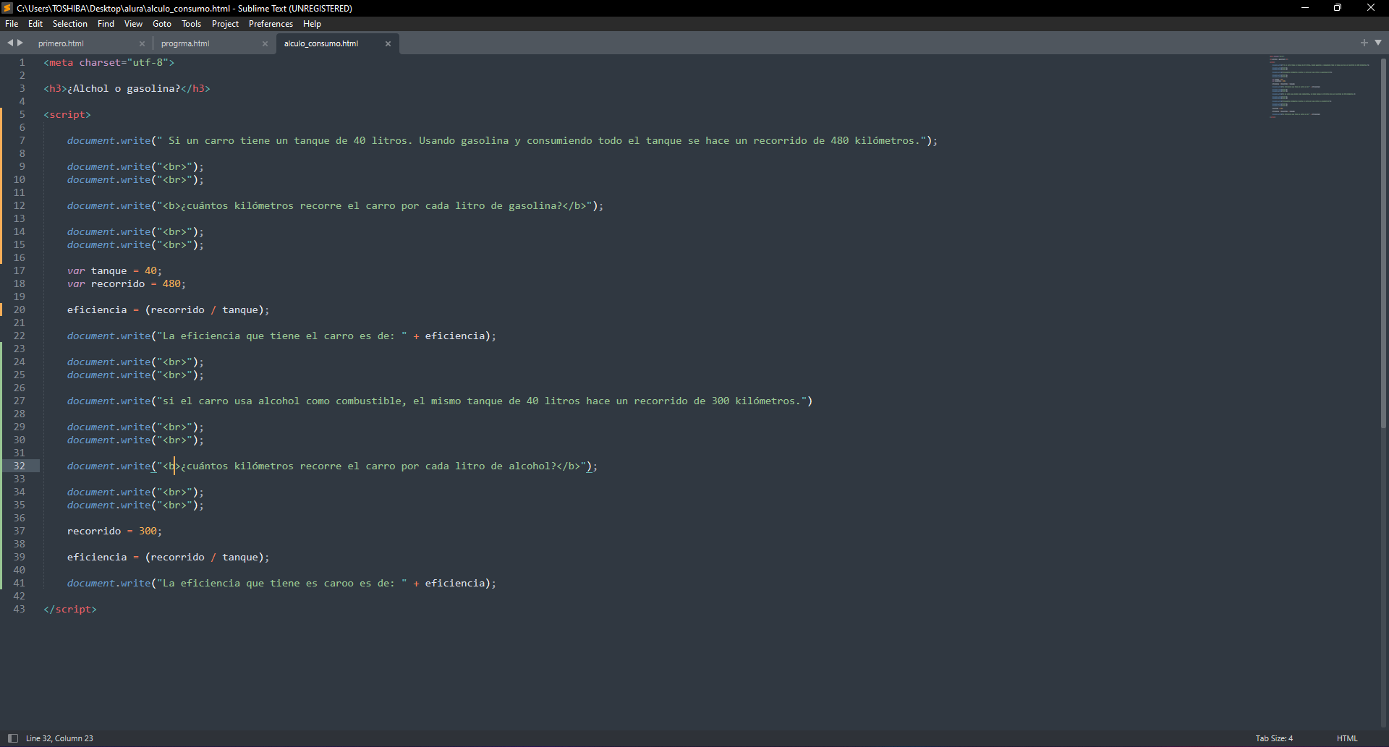Click line number 1 in gutter
This screenshot has height=747, width=1389.
pyautogui.click(x=22, y=63)
